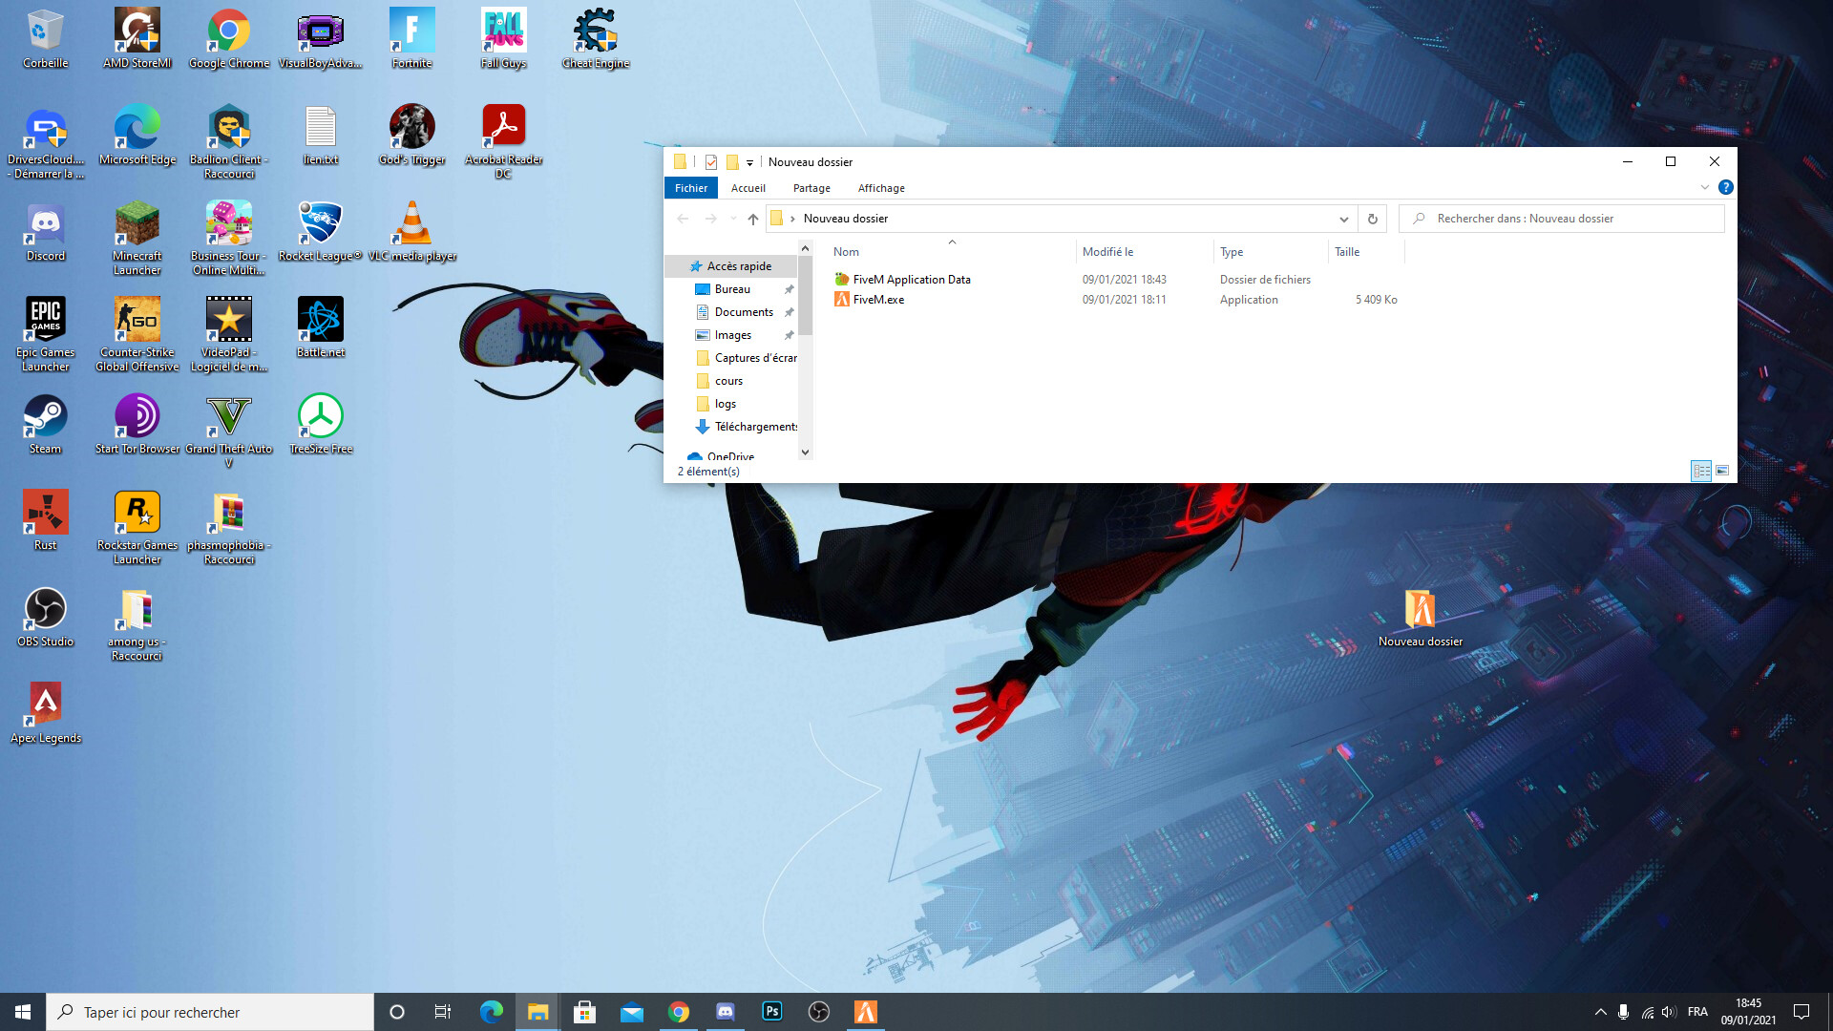Switch to the details view layout

(1701, 471)
